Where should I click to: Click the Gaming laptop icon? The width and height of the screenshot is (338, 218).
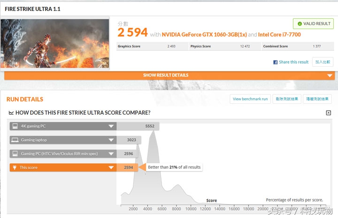point(15,140)
